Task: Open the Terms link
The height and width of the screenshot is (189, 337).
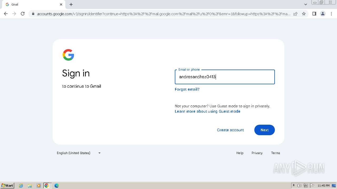Action: pos(275,153)
